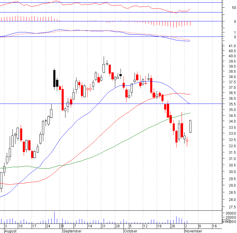Screen dimensions: 237x233
Task: Click the date label 16 in November
Action: (x=214, y=226)
